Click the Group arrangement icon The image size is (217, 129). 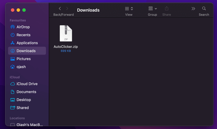pyautogui.click(x=151, y=9)
